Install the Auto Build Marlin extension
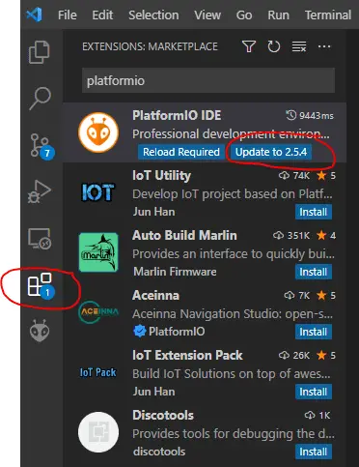The height and width of the screenshot is (467, 359). 314,272
